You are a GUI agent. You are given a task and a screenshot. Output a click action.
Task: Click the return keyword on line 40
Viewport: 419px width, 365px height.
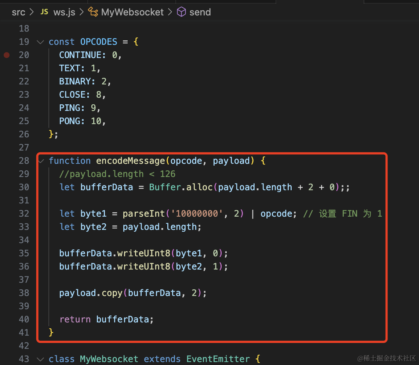[75, 319]
